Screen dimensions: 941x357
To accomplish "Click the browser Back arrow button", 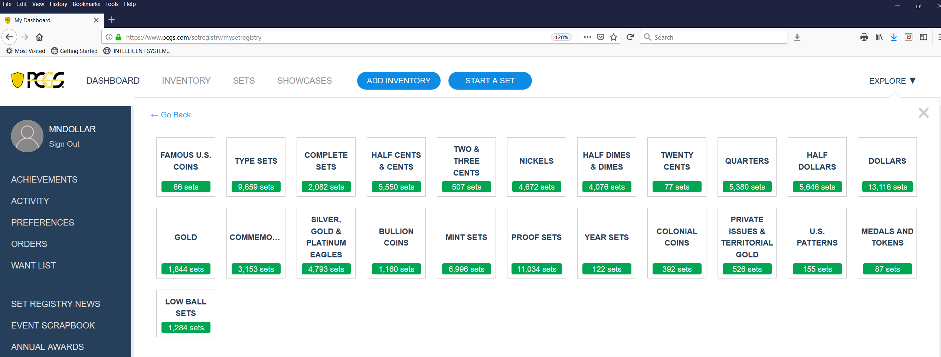I will pyautogui.click(x=9, y=37).
